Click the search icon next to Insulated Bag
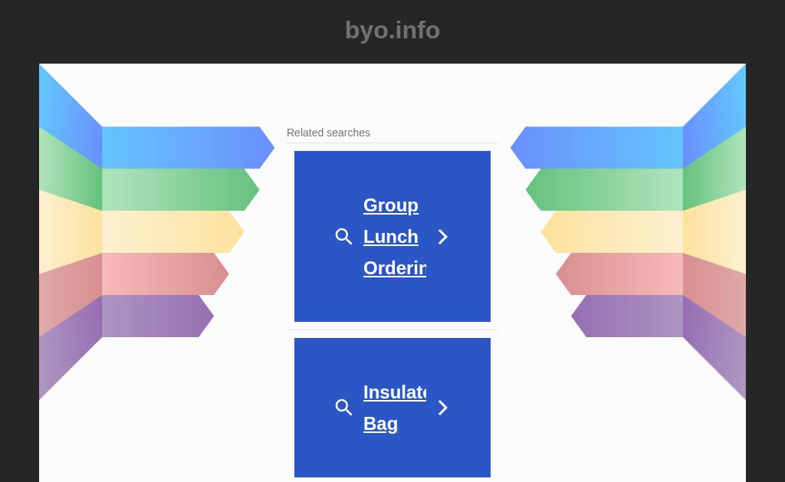This screenshot has height=482, width=785. [x=343, y=408]
